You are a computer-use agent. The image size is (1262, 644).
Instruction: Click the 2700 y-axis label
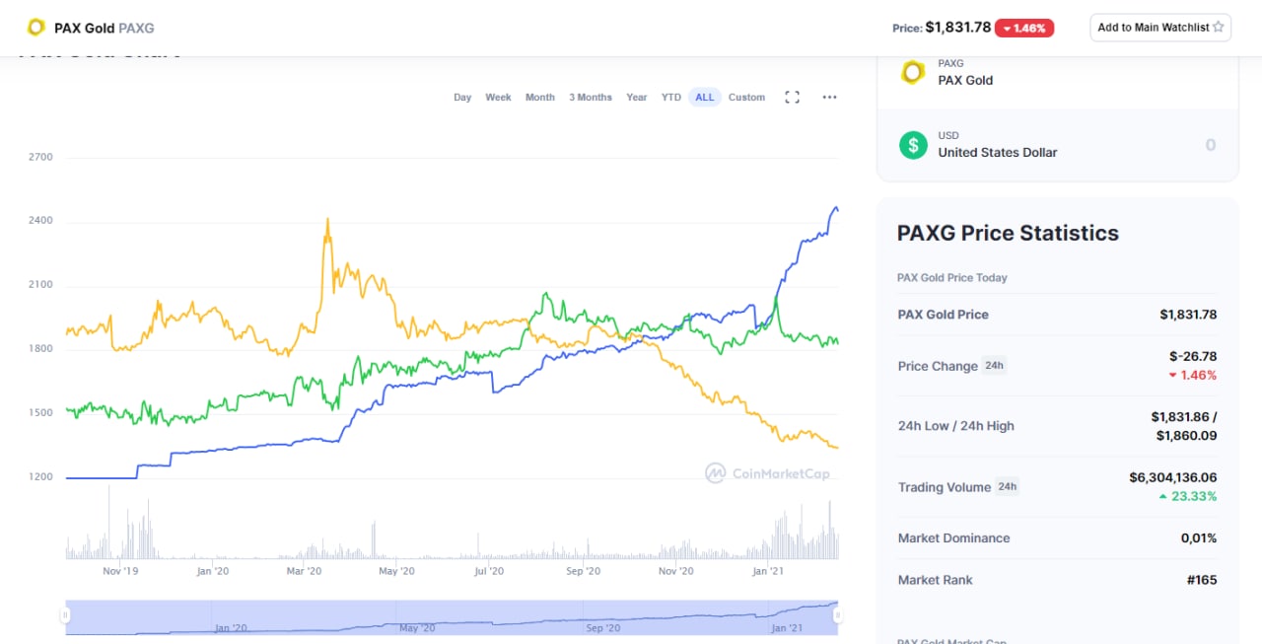point(41,157)
